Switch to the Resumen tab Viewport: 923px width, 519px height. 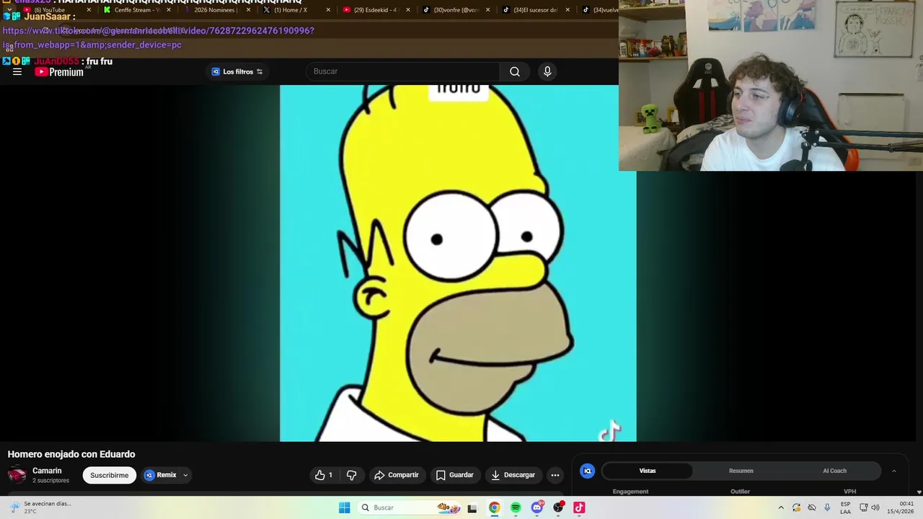(741, 471)
